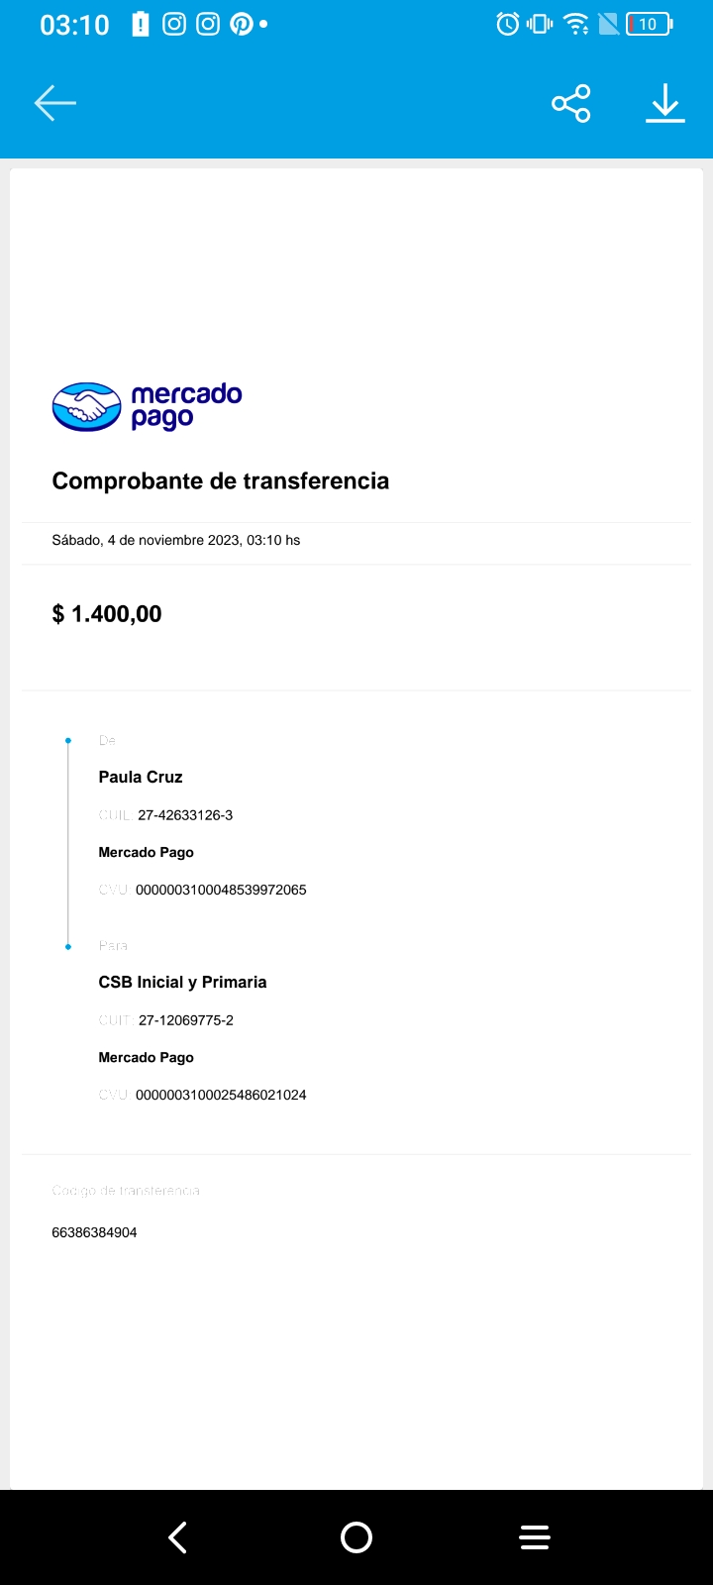
Task: Tap the Mercado Pago handshake logo
Action: [x=86, y=406]
